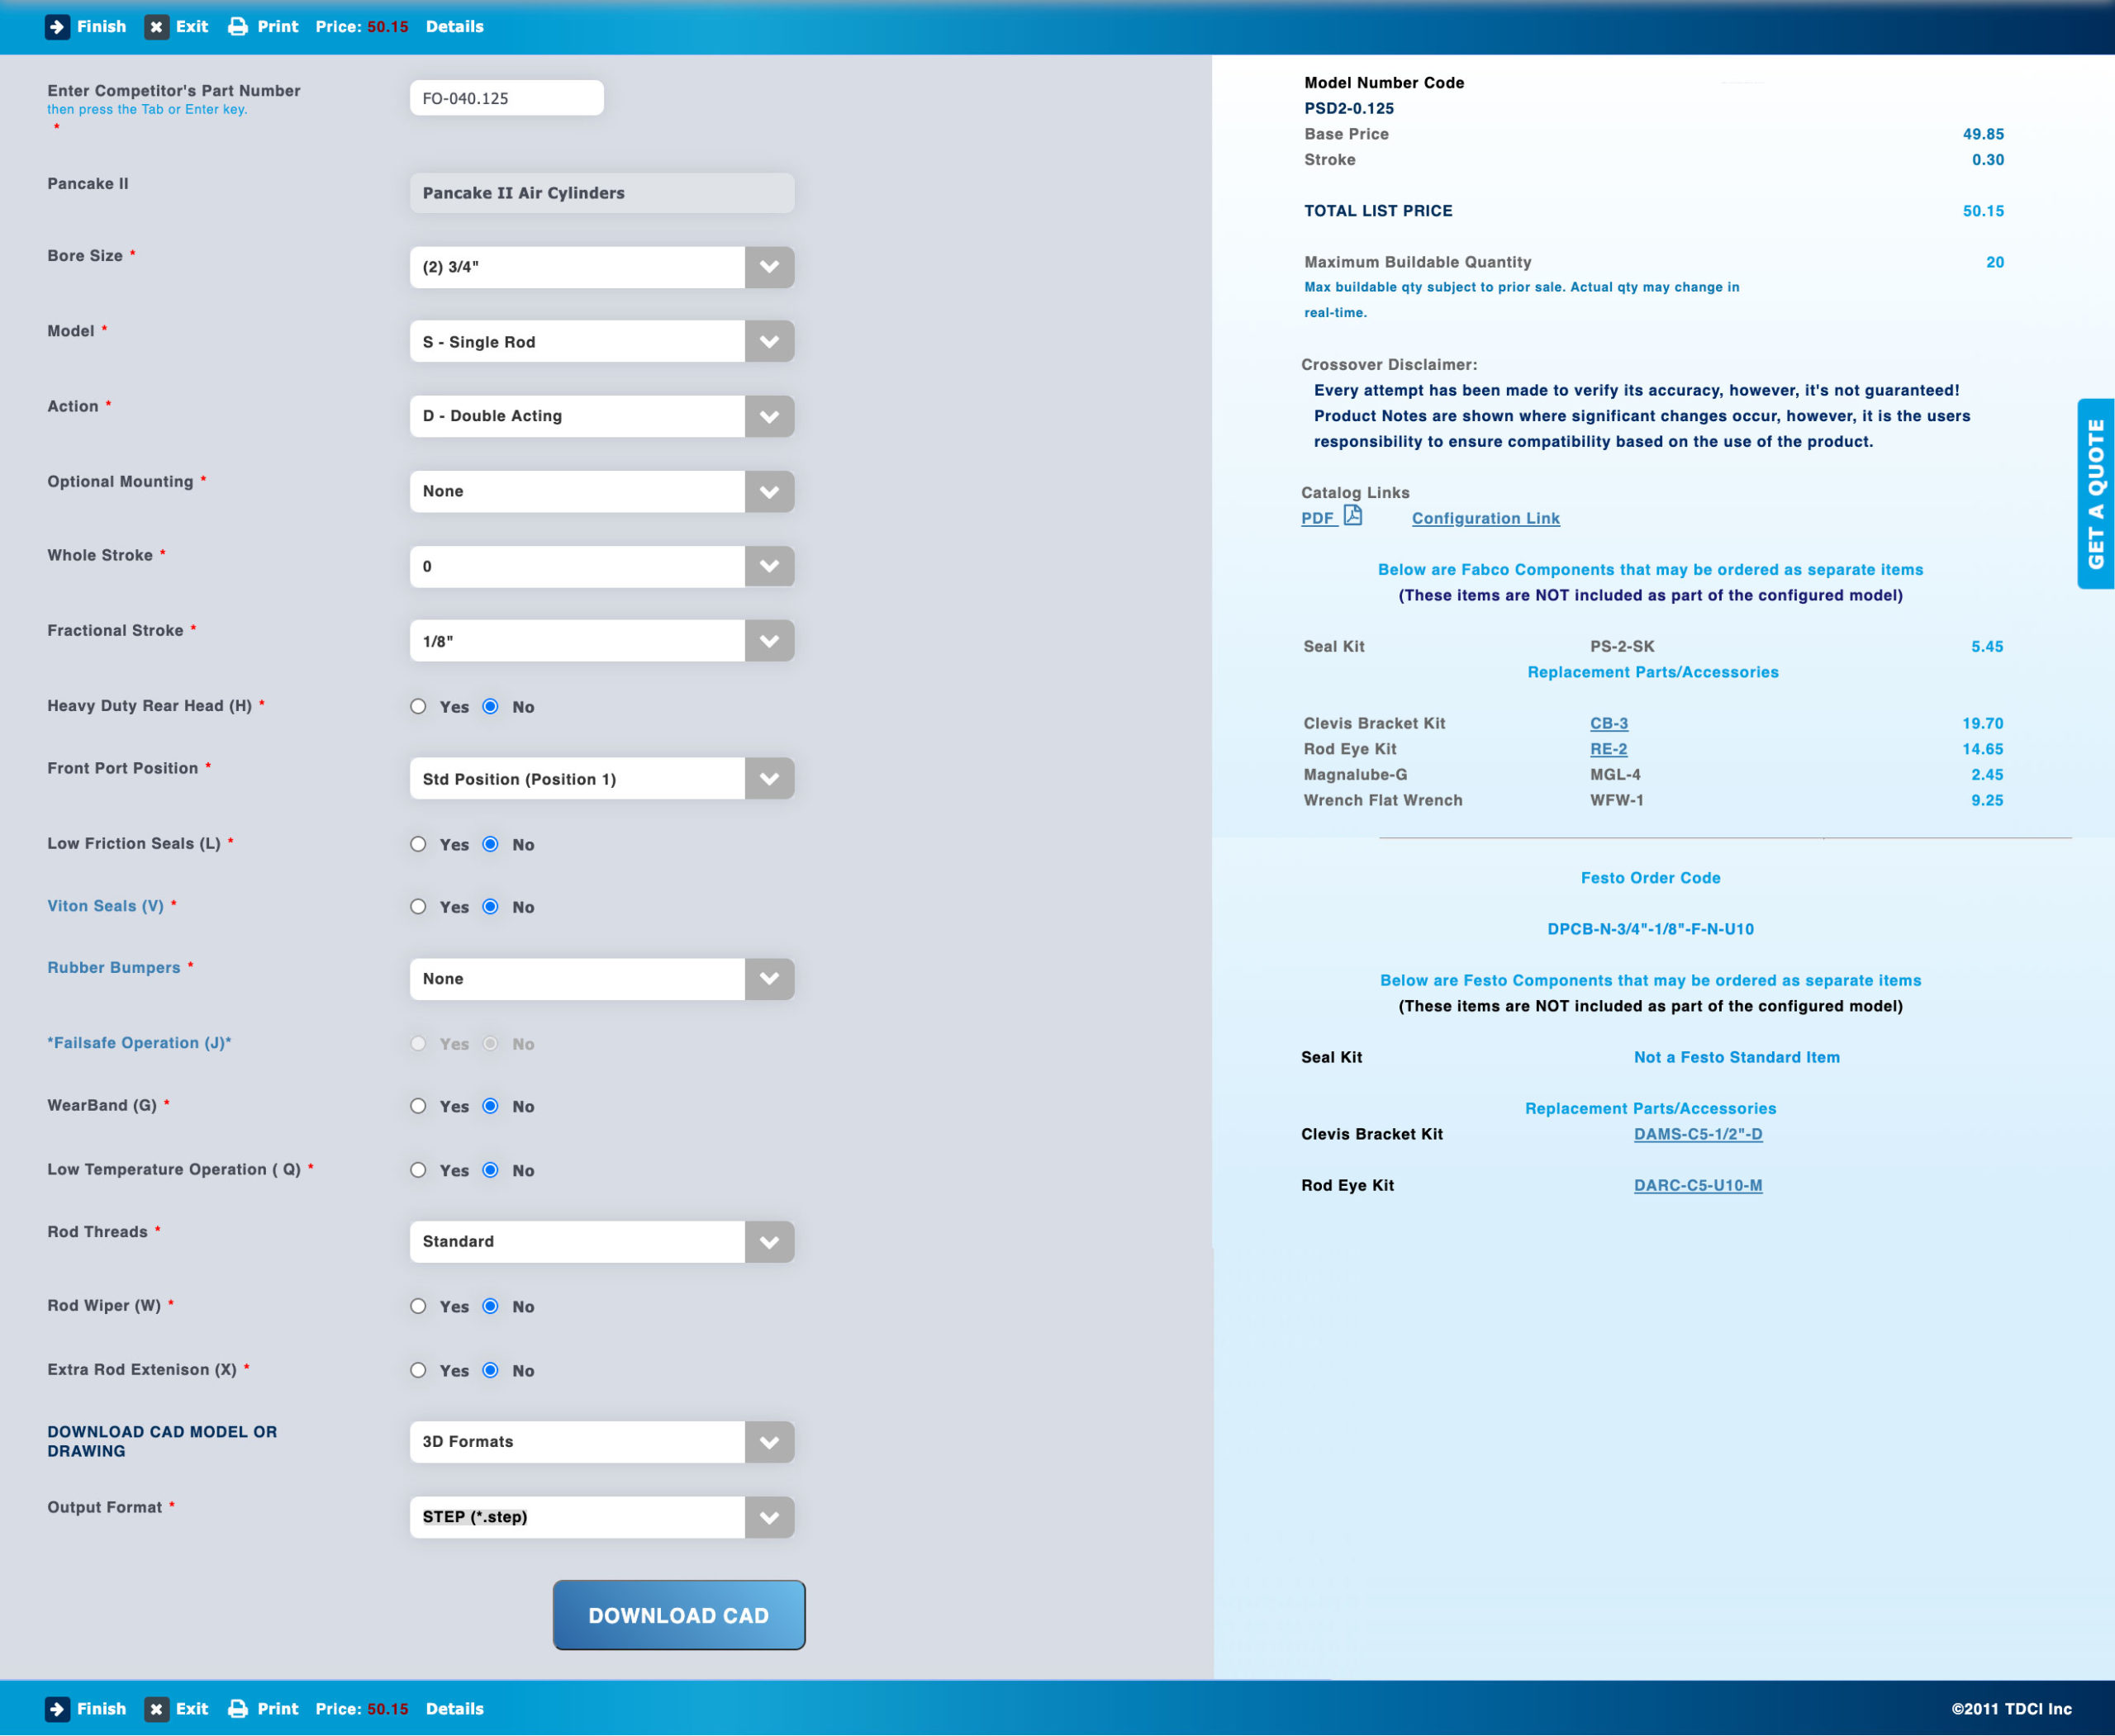Screen dimensions: 2115x1736
Task: Click the Exit X icon at top
Action: click(x=156, y=27)
